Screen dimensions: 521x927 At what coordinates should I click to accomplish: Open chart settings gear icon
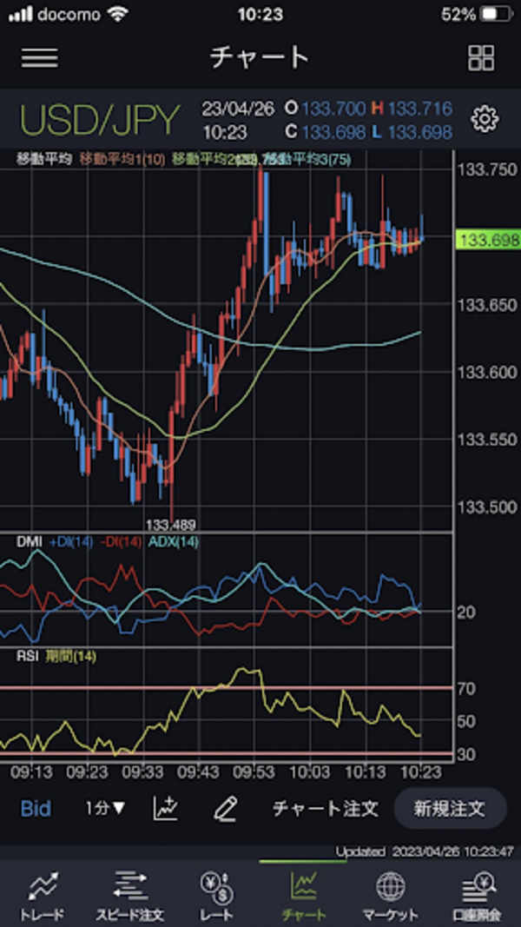(484, 119)
